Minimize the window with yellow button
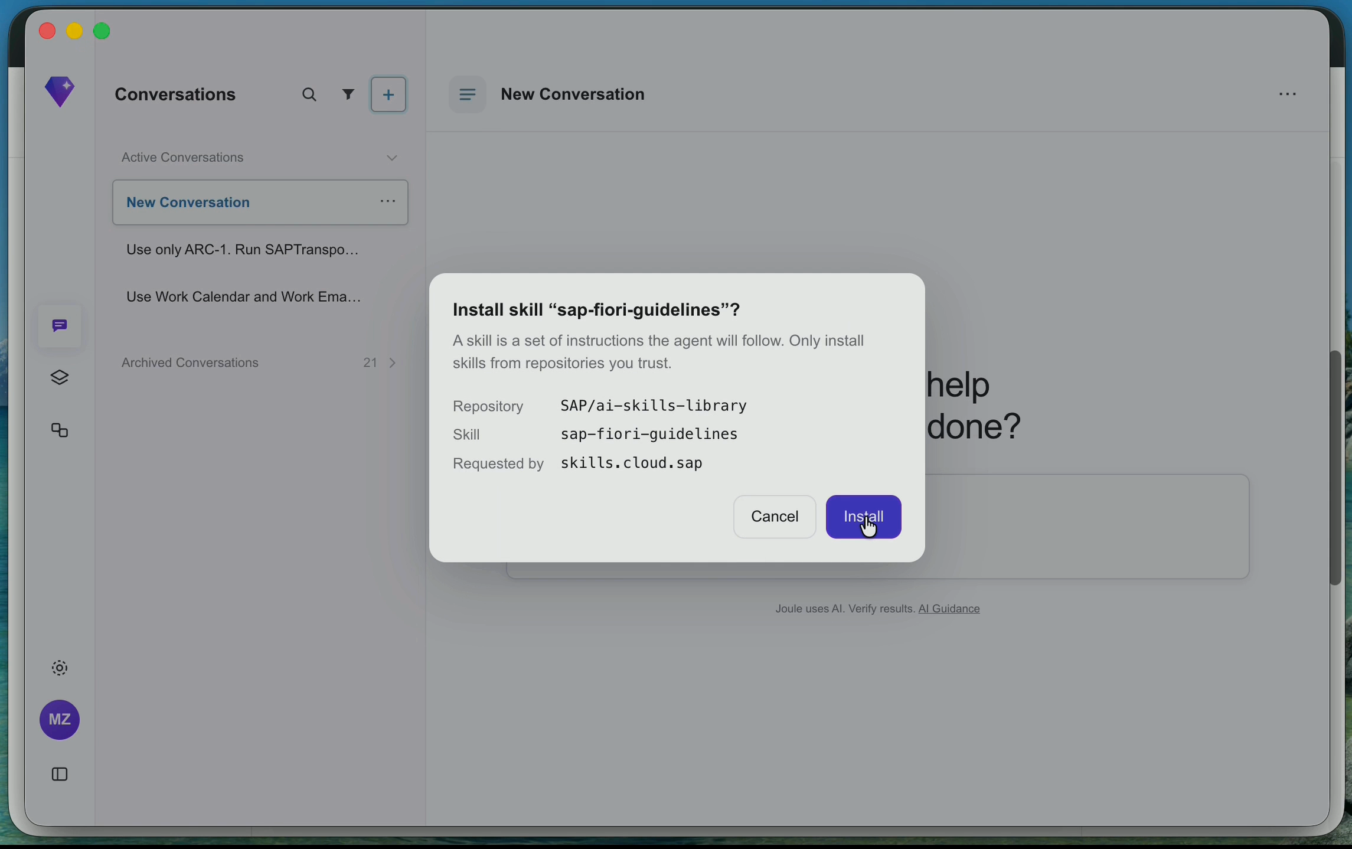 coord(74,31)
